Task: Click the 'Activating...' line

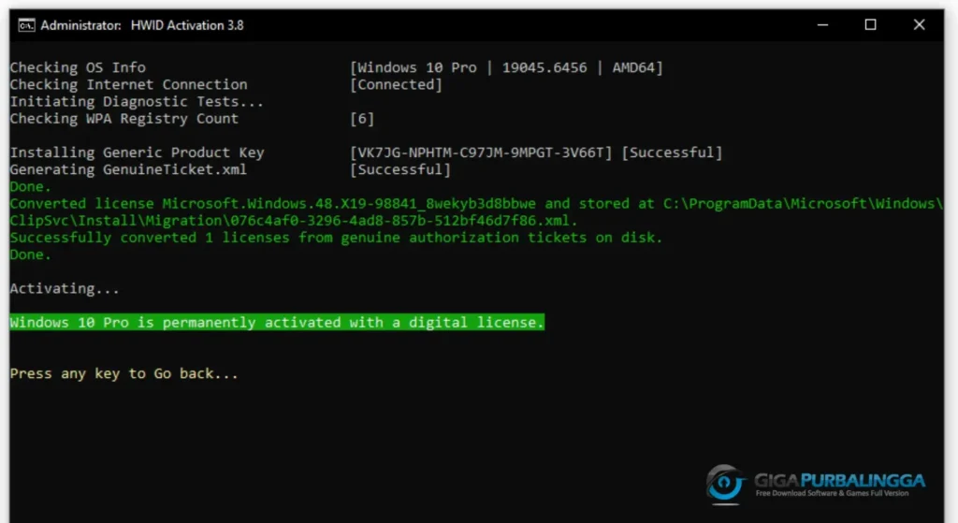Action: pyautogui.click(x=65, y=288)
